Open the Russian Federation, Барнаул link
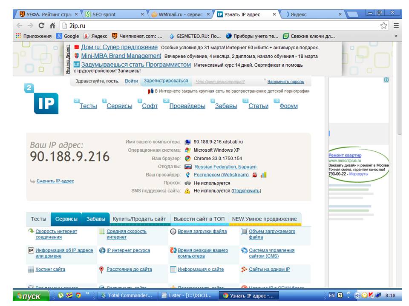 tap(225, 167)
